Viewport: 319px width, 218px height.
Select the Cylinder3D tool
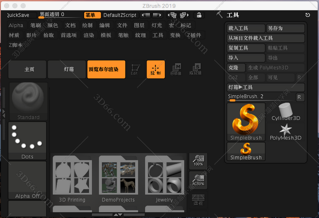(286, 112)
